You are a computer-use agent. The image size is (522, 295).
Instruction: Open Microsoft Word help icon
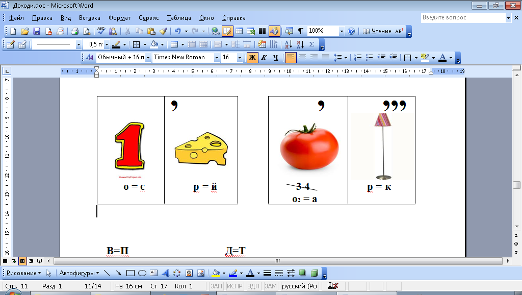[x=351, y=31]
